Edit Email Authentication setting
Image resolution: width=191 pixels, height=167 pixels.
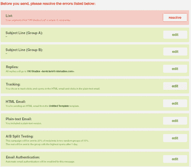(175, 159)
